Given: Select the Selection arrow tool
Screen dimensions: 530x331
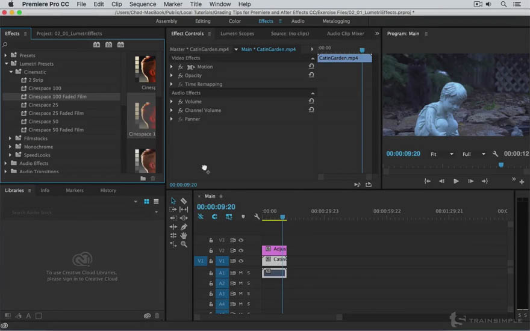Looking at the screenshot, I should tap(173, 201).
